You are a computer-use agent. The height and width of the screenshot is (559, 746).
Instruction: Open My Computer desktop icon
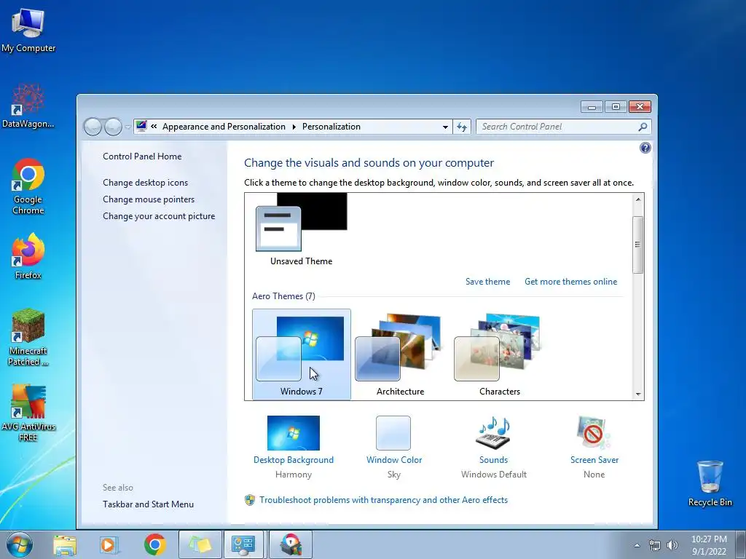click(x=28, y=30)
